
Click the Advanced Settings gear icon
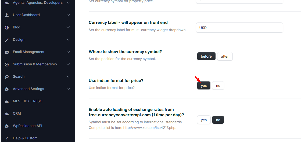[x=7, y=89]
